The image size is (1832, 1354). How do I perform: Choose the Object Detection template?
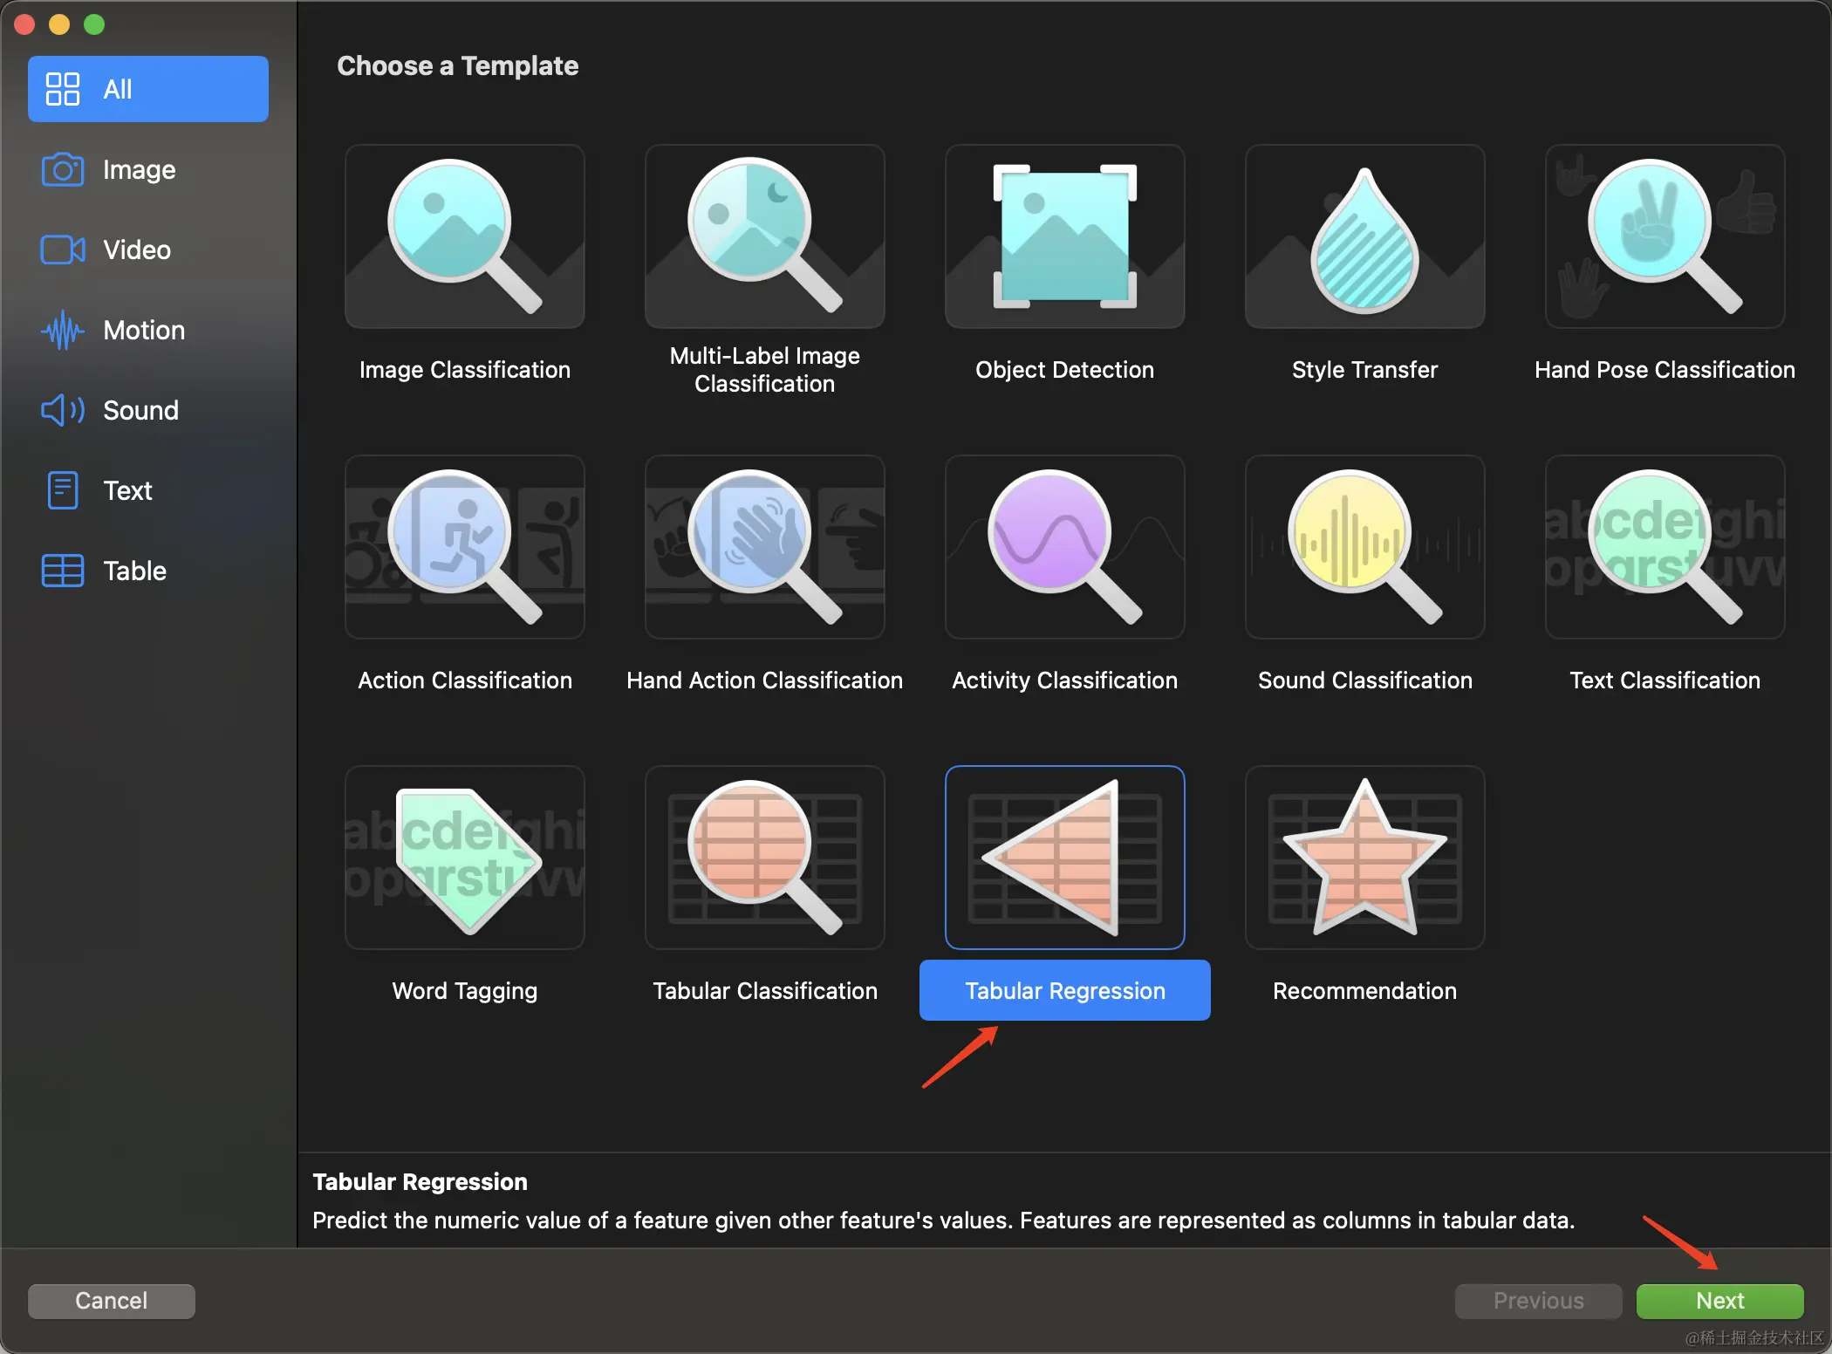click(x=1064, y=236)
